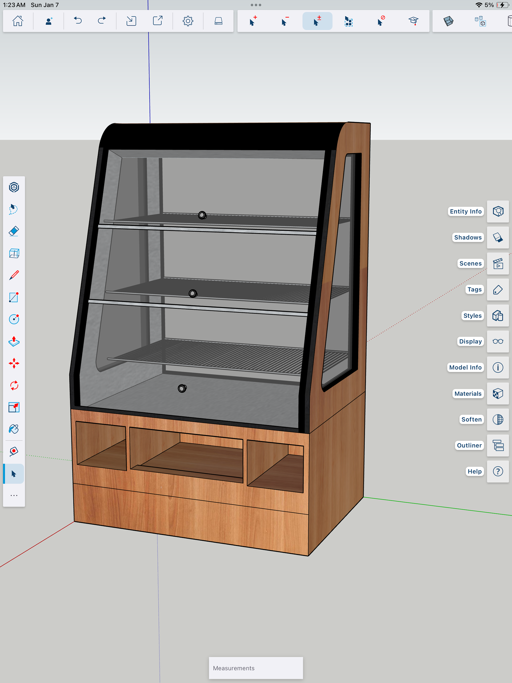This screenshot has height=683, width=512.
Task: Open the Materials panel
Action: [x=498, y=393]
